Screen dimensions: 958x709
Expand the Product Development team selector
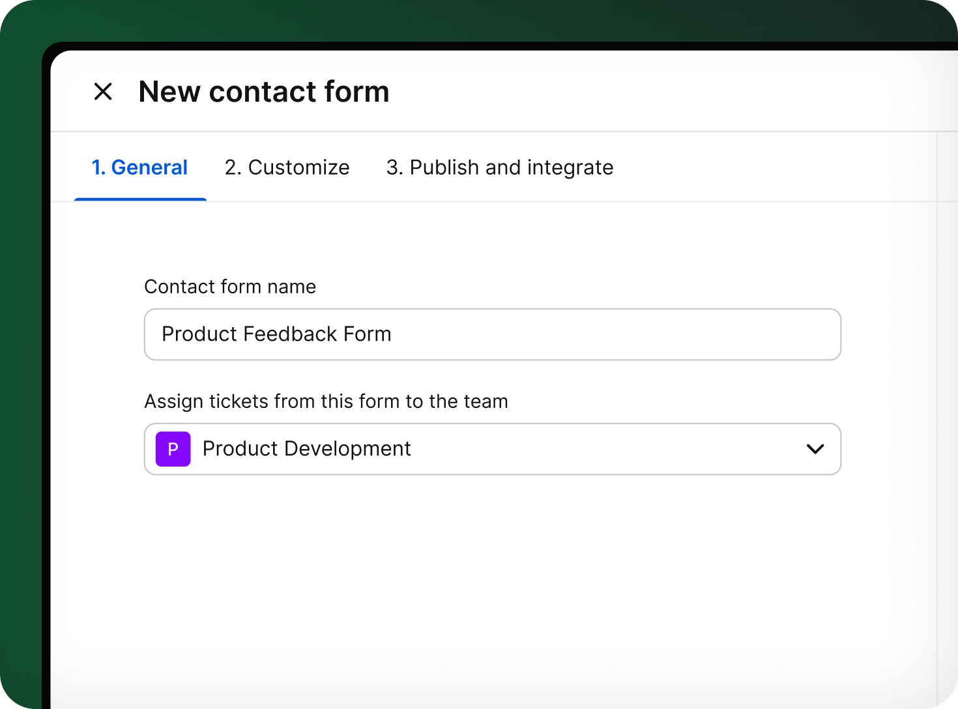[x=492, y=449]
